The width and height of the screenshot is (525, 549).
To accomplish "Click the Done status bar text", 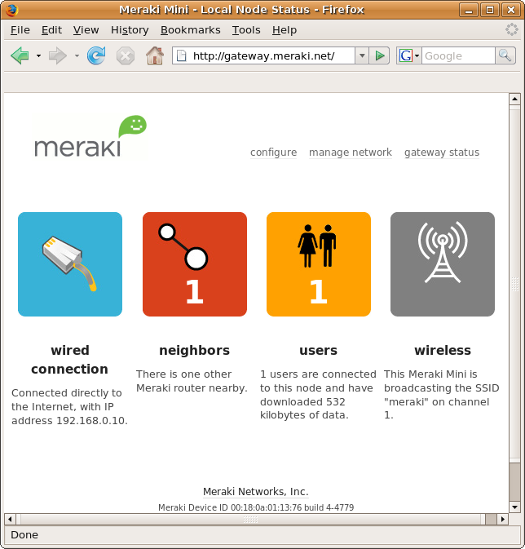I will pyautogui.click(x=24, y=534).
